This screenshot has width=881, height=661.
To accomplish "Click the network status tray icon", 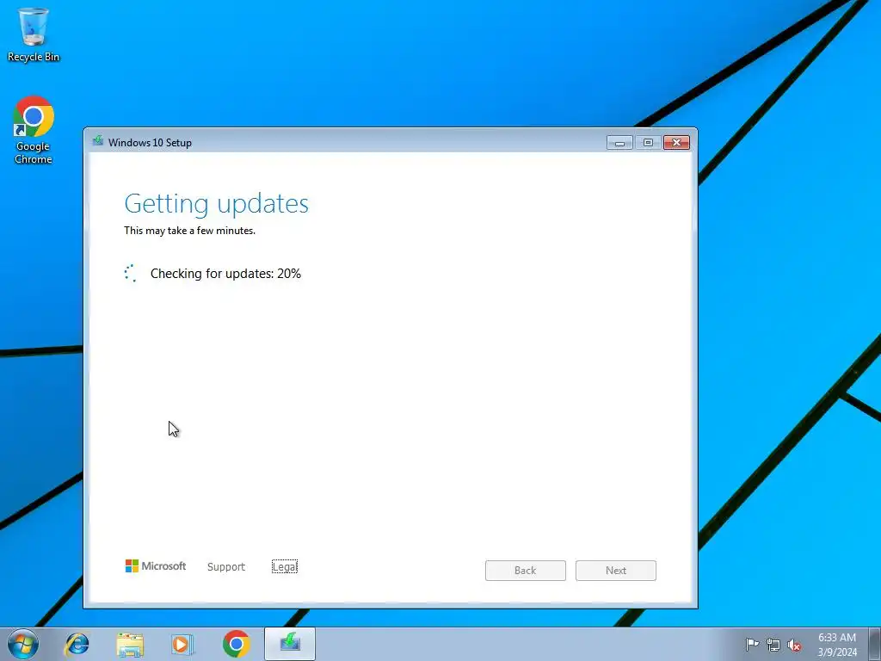I will coord(773,645).
